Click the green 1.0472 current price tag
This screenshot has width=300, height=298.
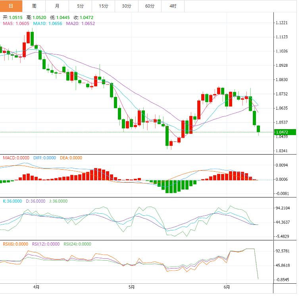(285, 132)
